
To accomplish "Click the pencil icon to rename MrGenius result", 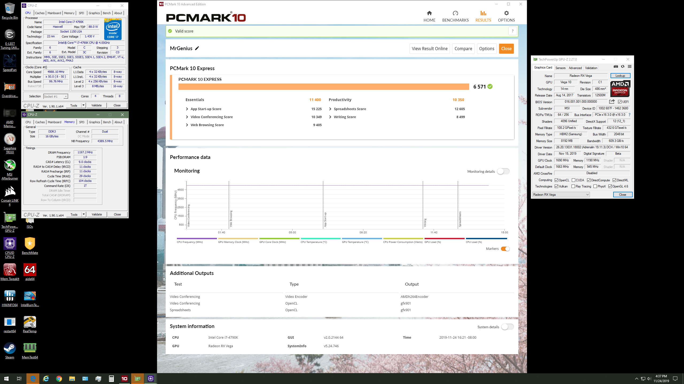I will [x=197, y=48].
